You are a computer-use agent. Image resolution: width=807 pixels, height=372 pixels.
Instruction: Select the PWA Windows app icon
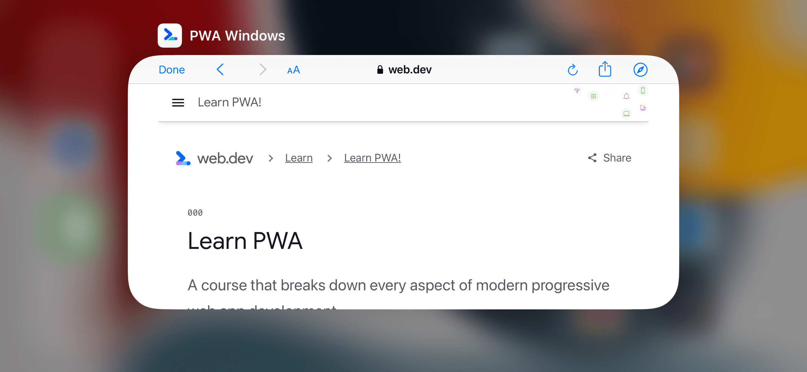pyautogui.click(x=170, y=35)
